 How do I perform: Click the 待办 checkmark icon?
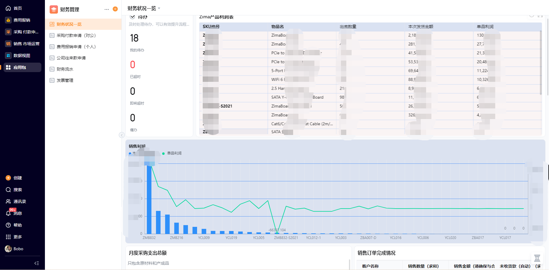[133, 17]
